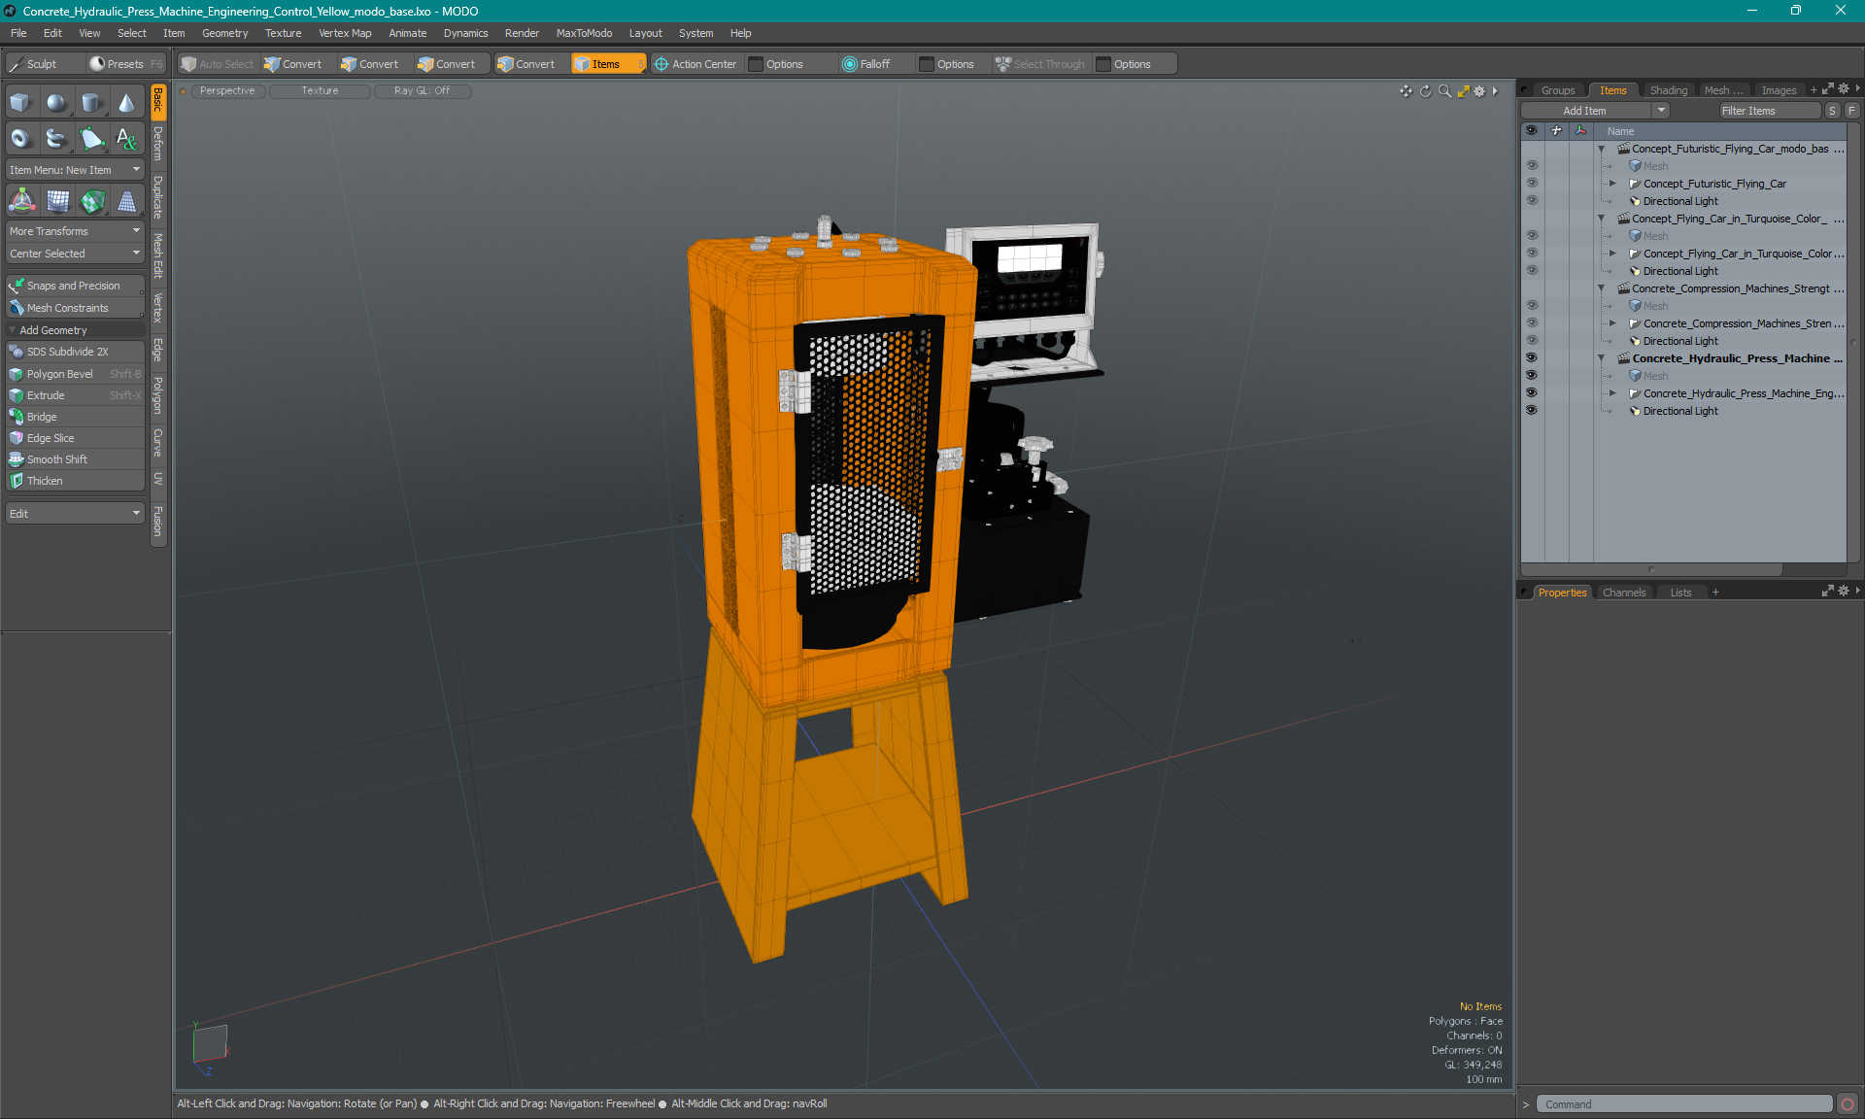The image size is (1865, 1119).
Task: Select the Text tool icon
Action: (127, 139)
